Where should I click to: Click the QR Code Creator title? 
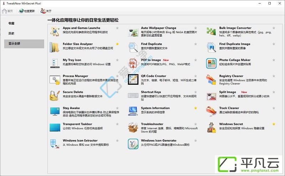pyautogui.click(x=154, y=76)
